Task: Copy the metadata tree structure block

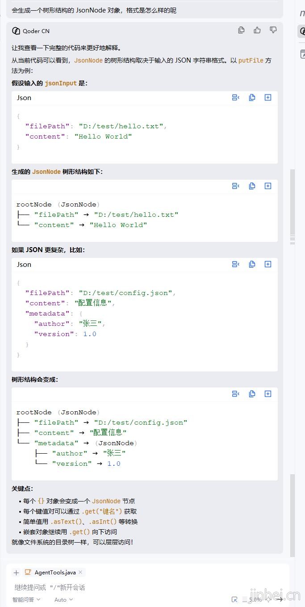Action: tap(252, 394)
